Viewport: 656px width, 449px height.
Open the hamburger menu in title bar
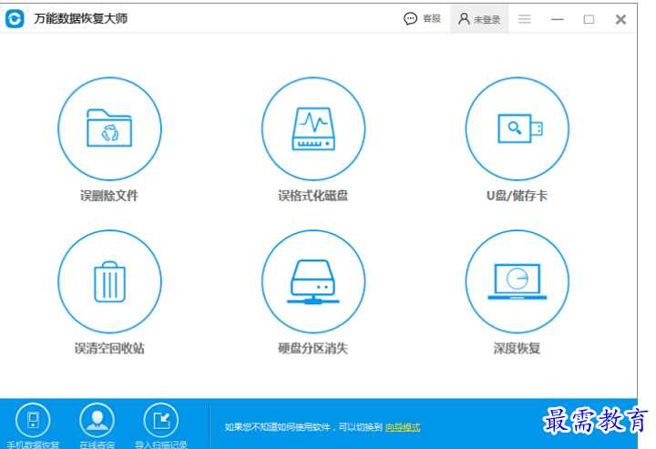(x=524, y=19)
